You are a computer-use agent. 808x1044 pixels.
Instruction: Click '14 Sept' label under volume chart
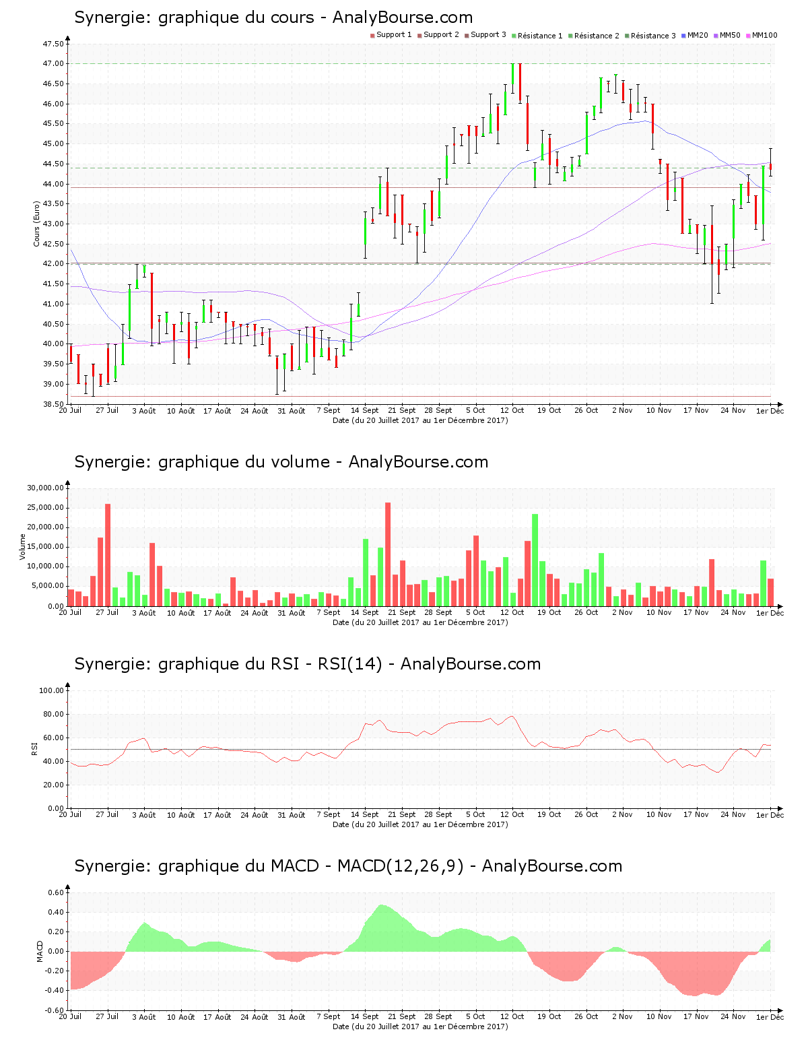[x=365, y=612]
